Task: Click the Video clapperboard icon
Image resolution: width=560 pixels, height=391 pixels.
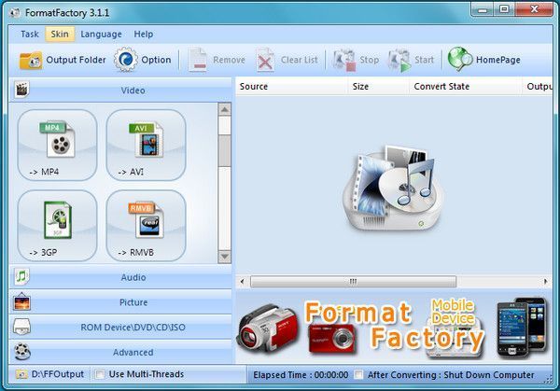Action: click(x=21, y=90)
